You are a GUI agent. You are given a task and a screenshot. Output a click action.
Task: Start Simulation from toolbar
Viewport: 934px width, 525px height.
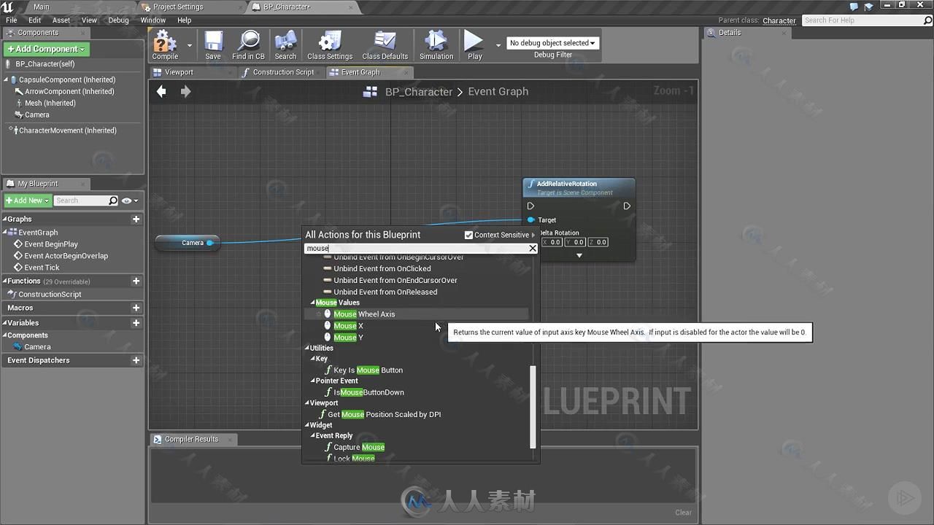click(436, 45)
